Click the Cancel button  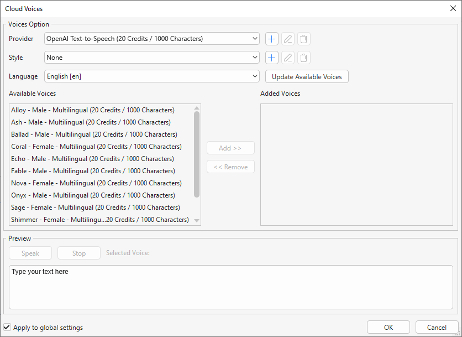coord(437,328)
